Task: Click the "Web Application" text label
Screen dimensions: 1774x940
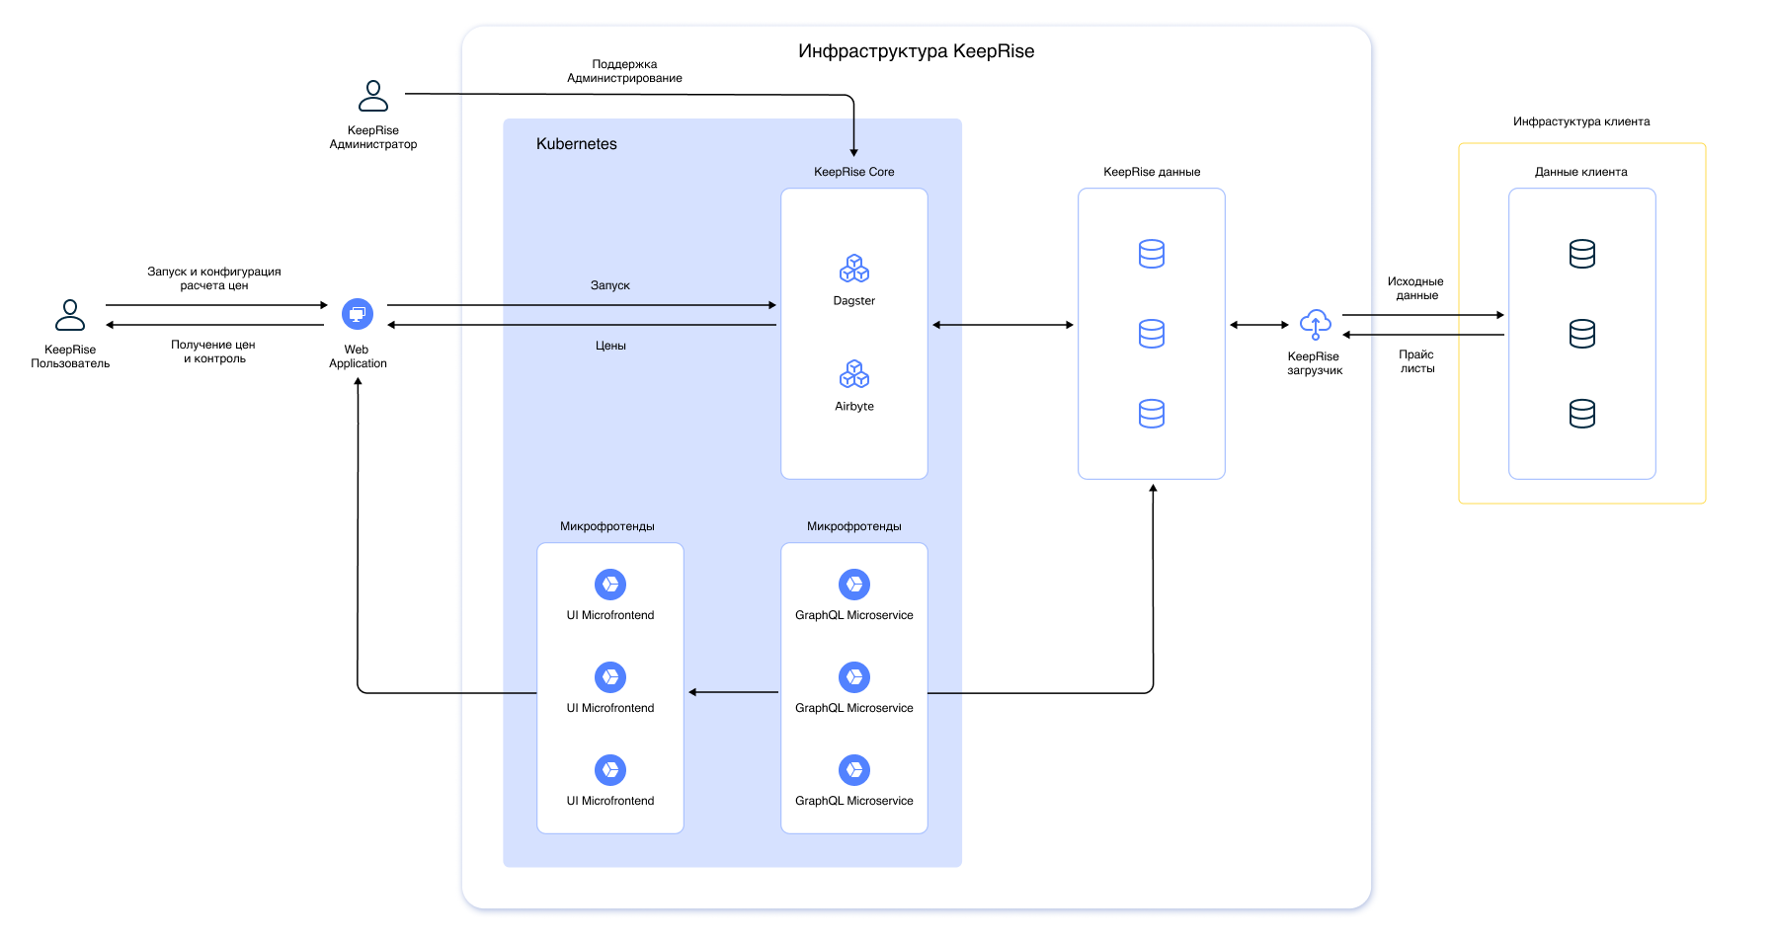Action: (x=358, y=356)
